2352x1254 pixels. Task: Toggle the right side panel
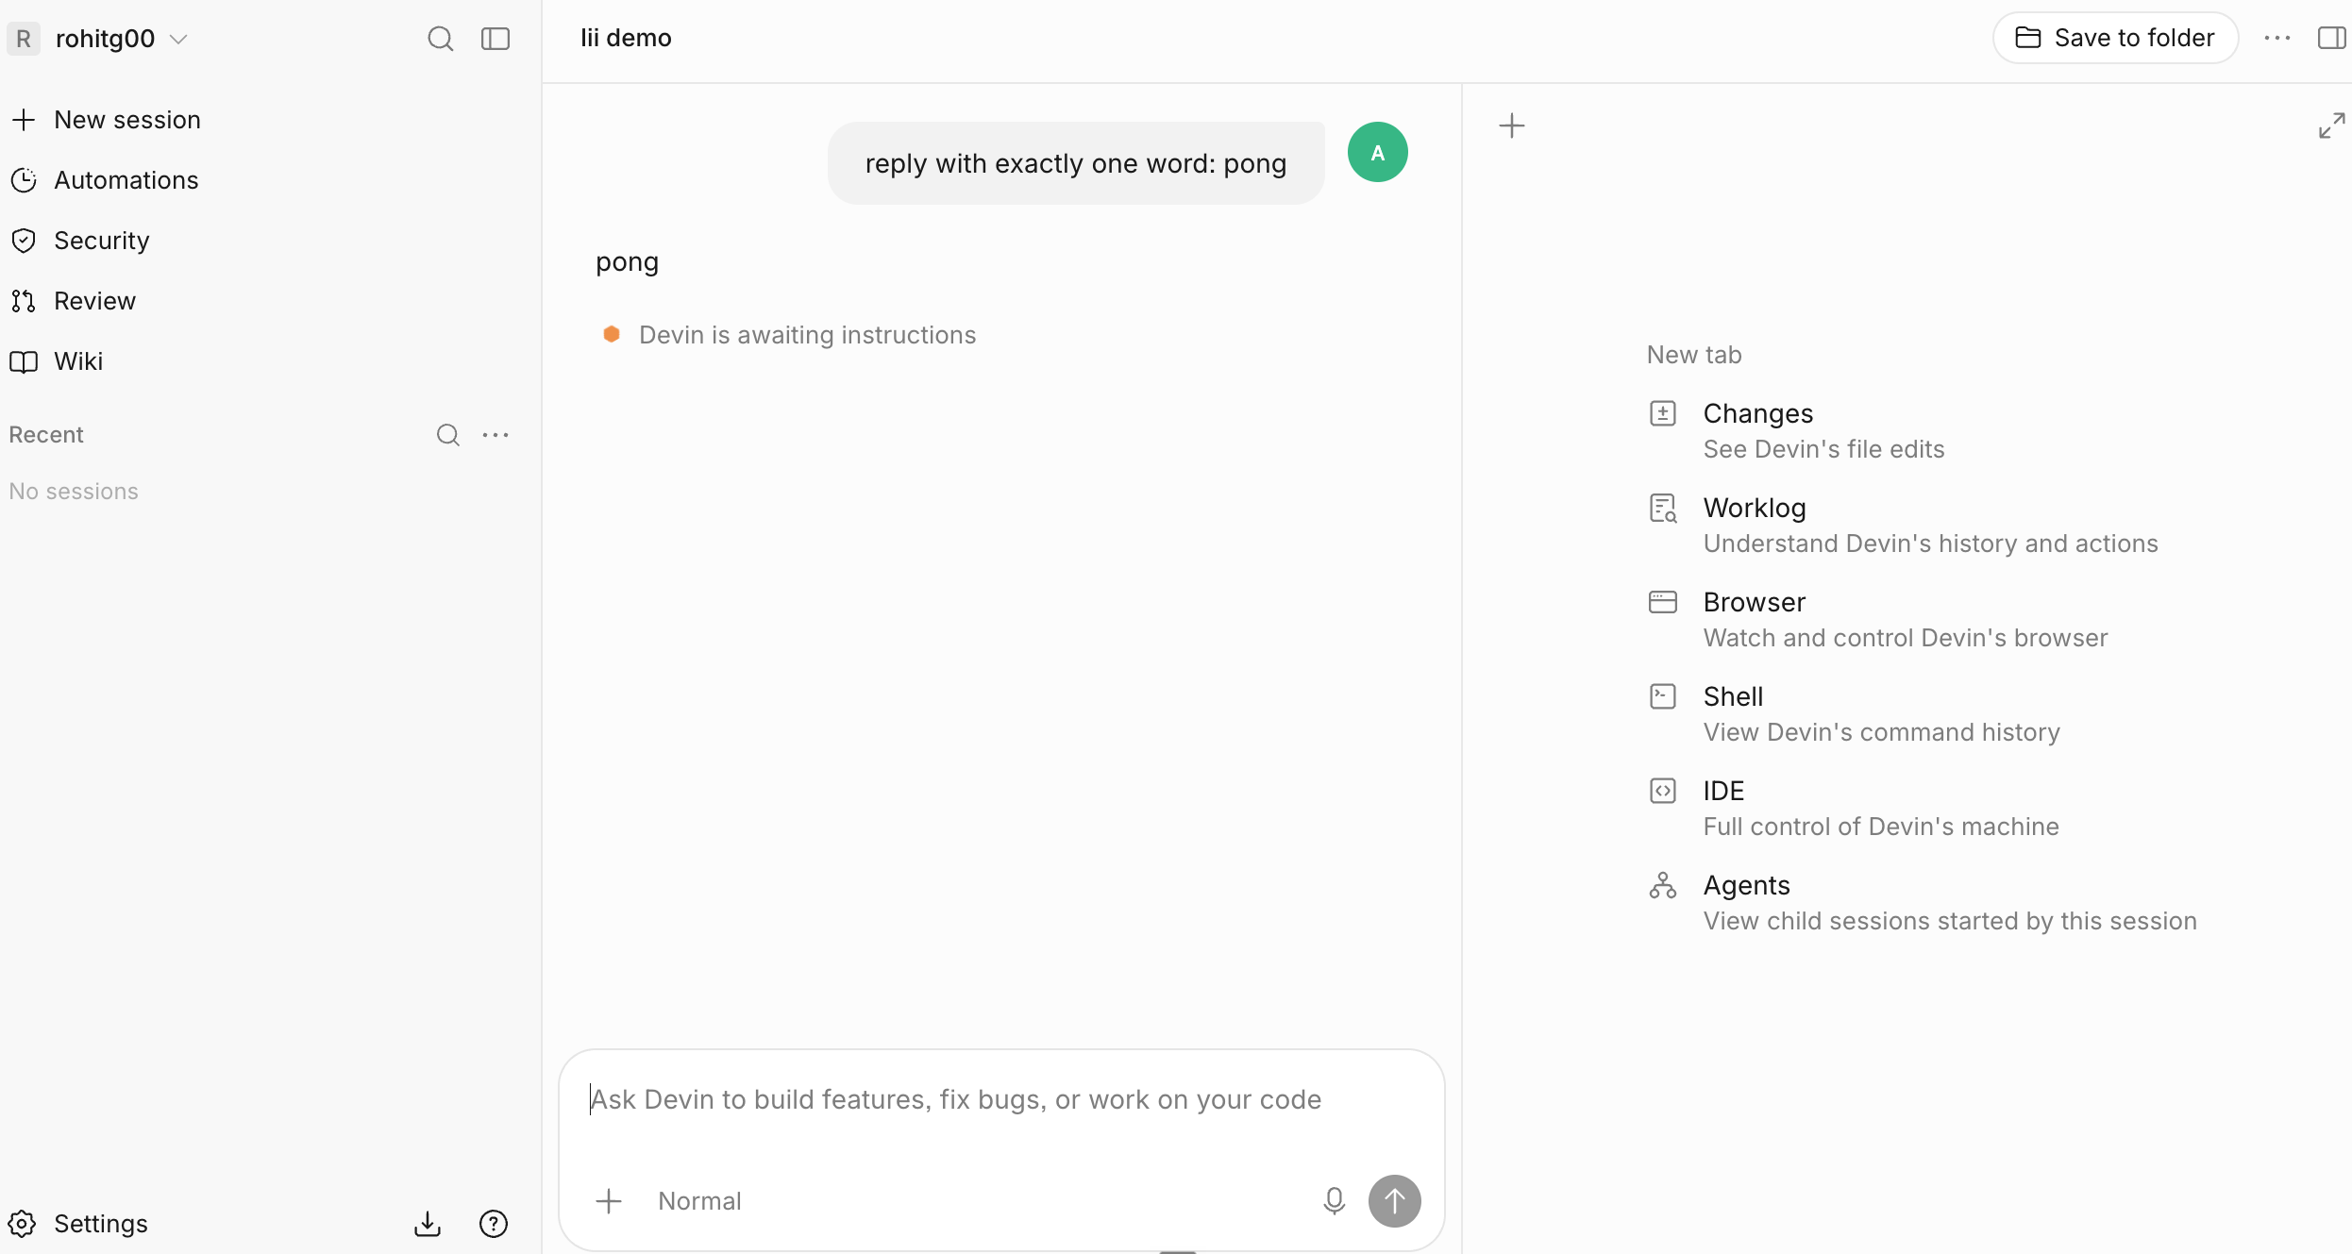(x=2331, y=38)
